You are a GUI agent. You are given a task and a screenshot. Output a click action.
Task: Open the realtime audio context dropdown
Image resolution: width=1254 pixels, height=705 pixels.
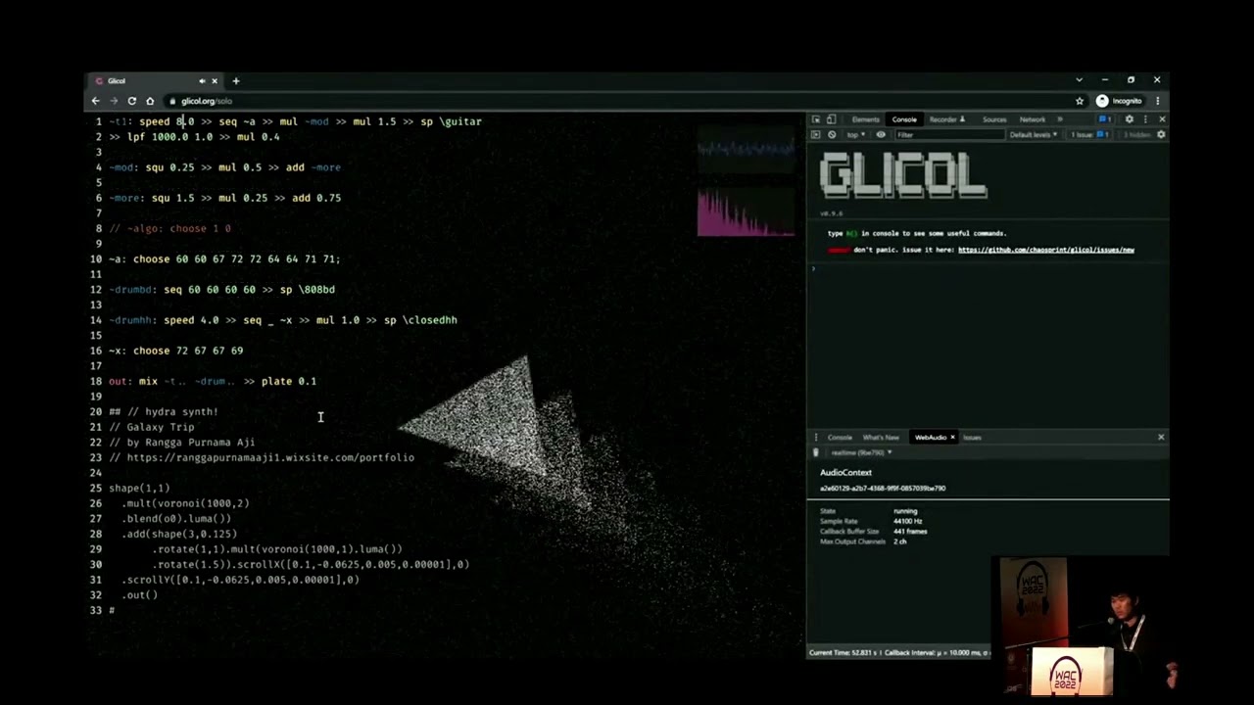862,452
